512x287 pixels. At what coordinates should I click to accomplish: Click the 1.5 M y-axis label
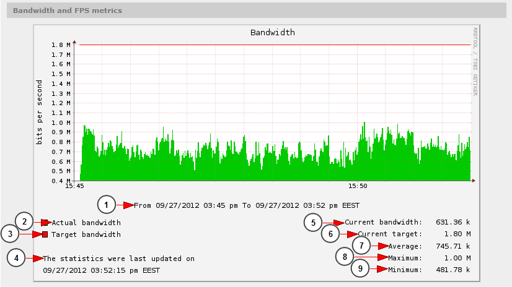(x=61, y=74)
